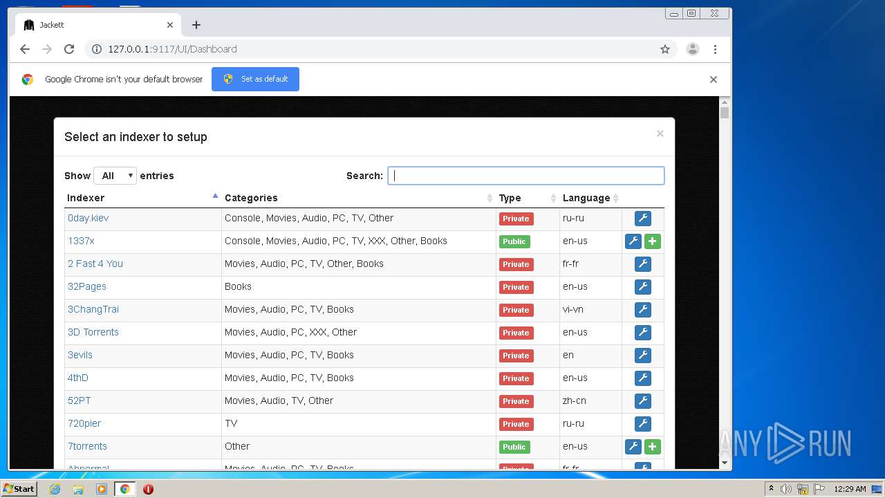The width and height of the screenshot is (885, 498).
Task: Set Chrome as default browser
Action: 255,79
